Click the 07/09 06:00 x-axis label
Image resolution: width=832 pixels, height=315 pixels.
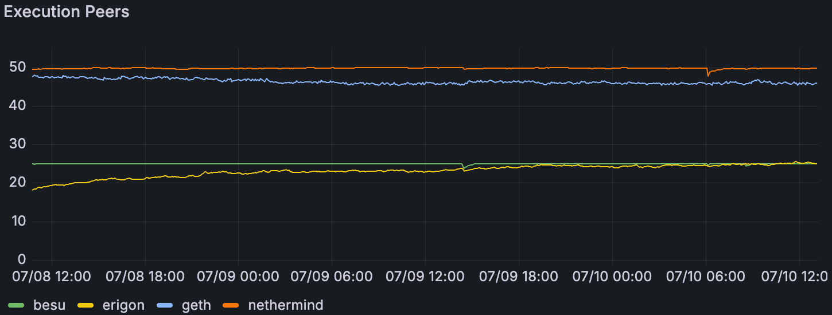coord(332,277)
